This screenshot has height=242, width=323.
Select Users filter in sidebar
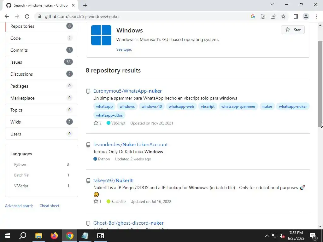42,134
